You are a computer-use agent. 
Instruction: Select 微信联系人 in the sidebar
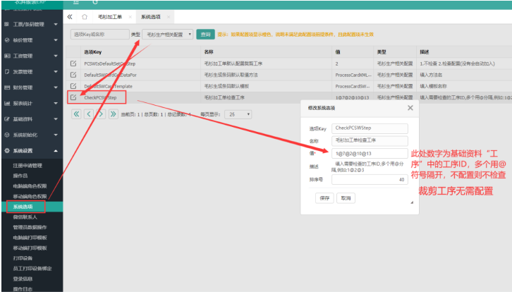point(25,217)
